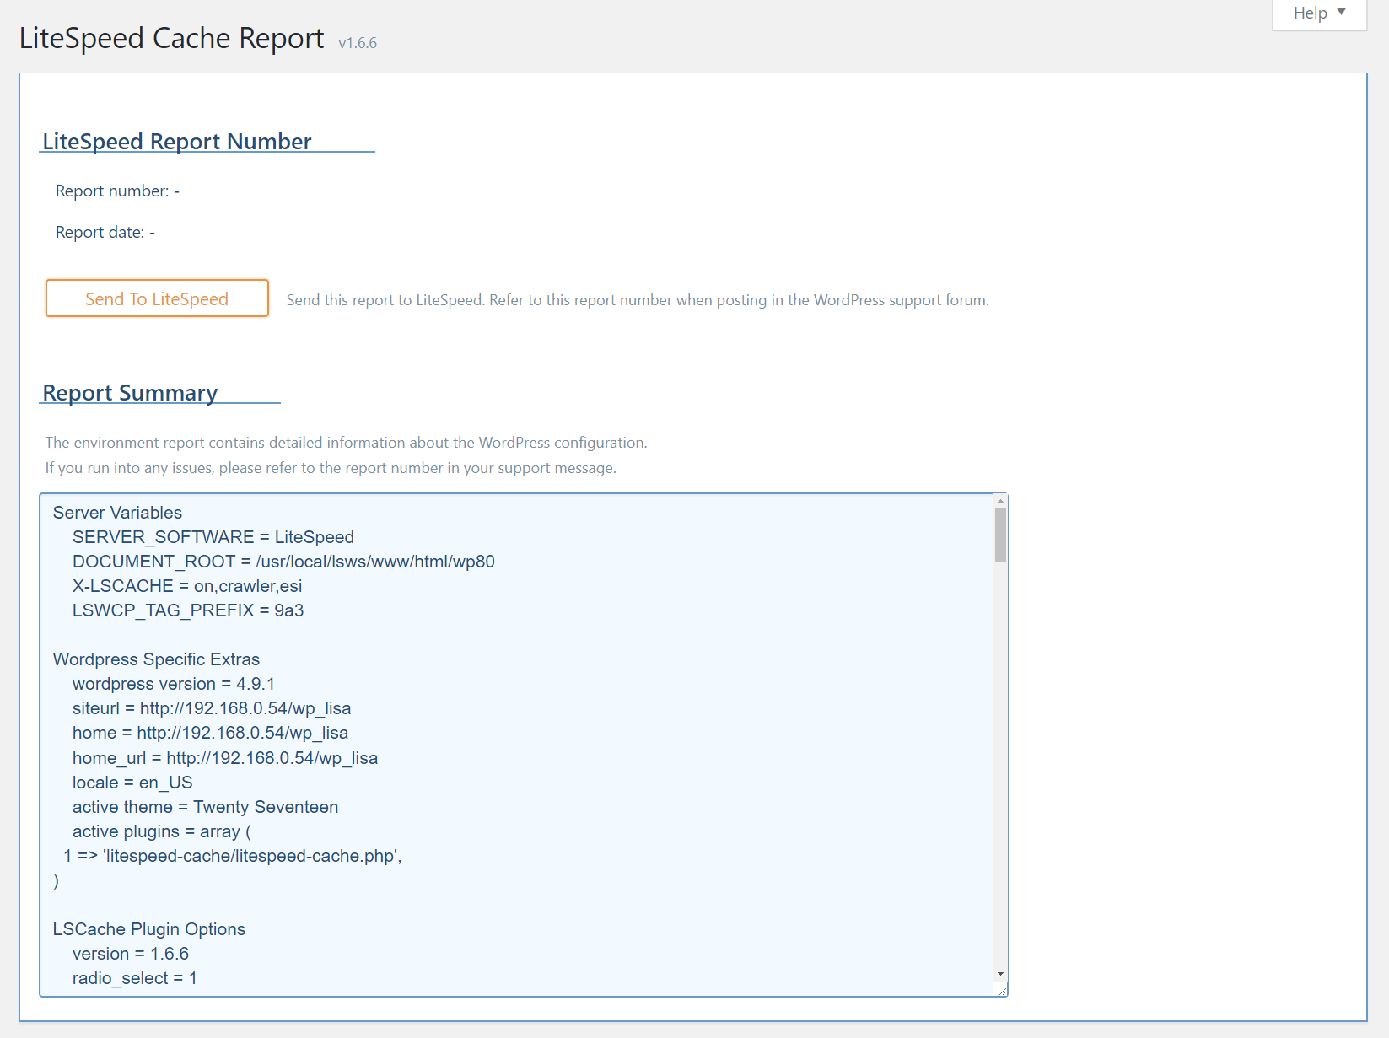Click the 'LSWCP_TAG_PREFIX = 9a3' line
The image size is (1389, 1038).
[x=188, y=610]
